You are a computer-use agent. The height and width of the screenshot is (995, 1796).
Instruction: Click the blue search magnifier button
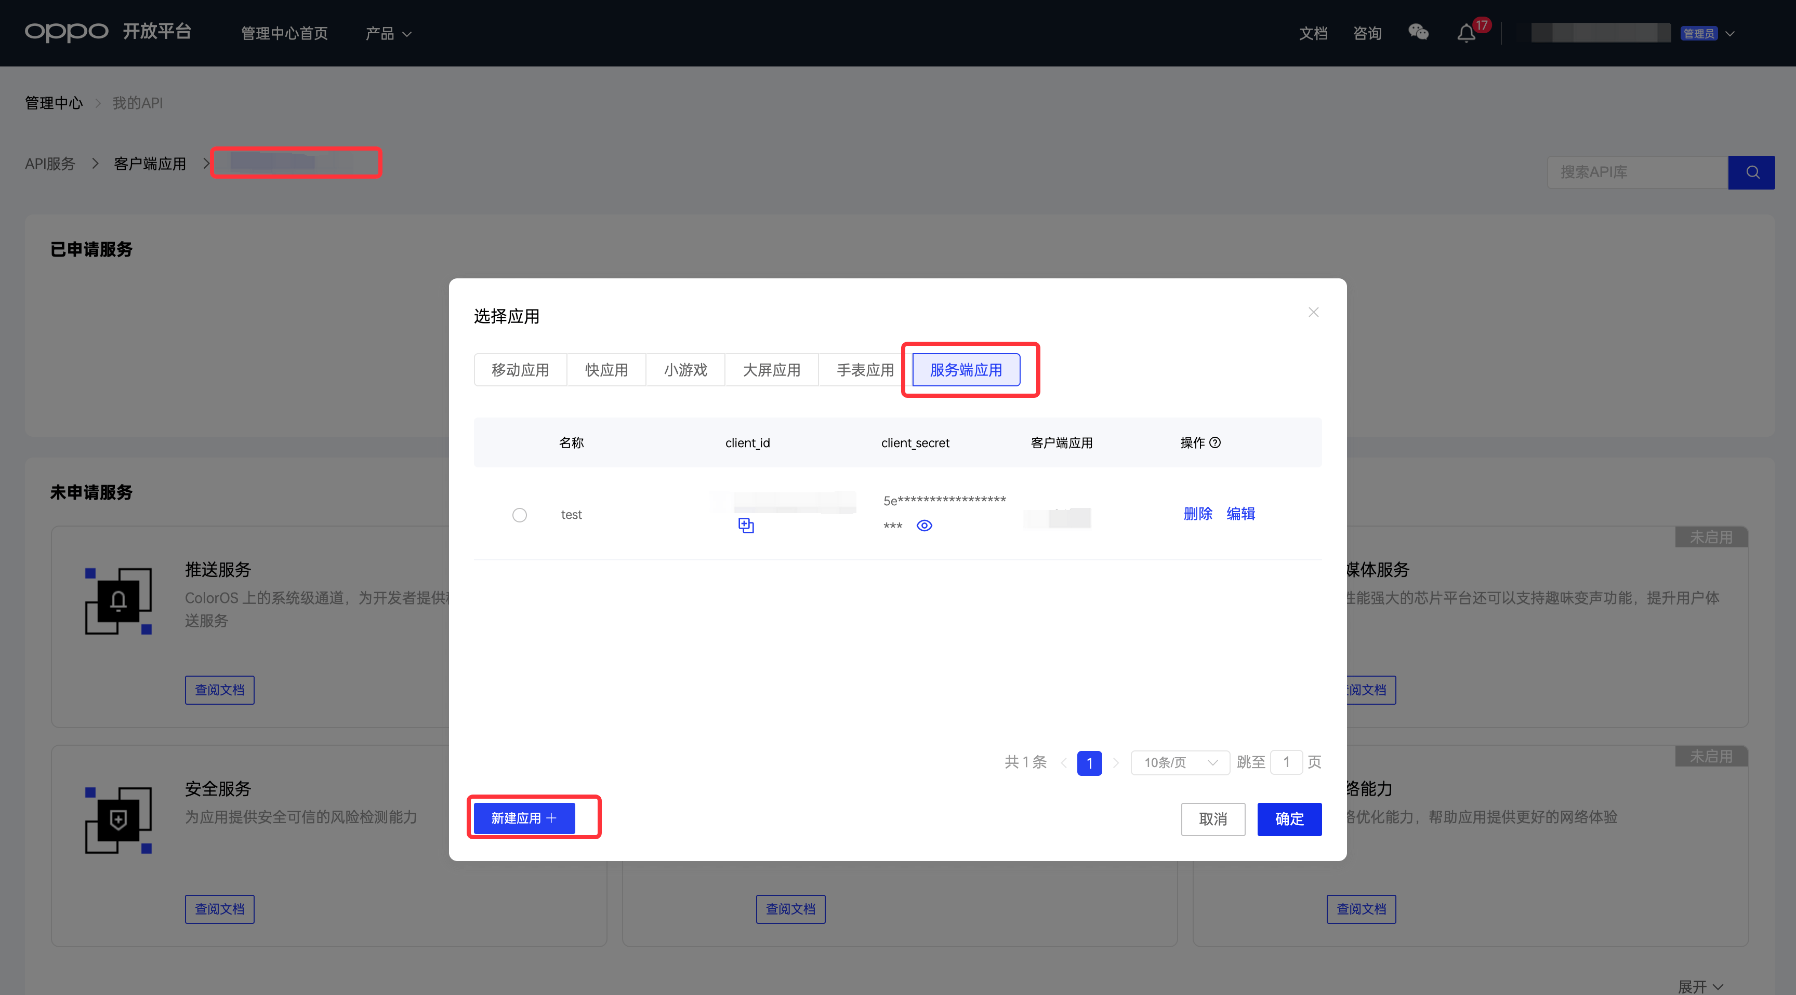[1751, 172]
